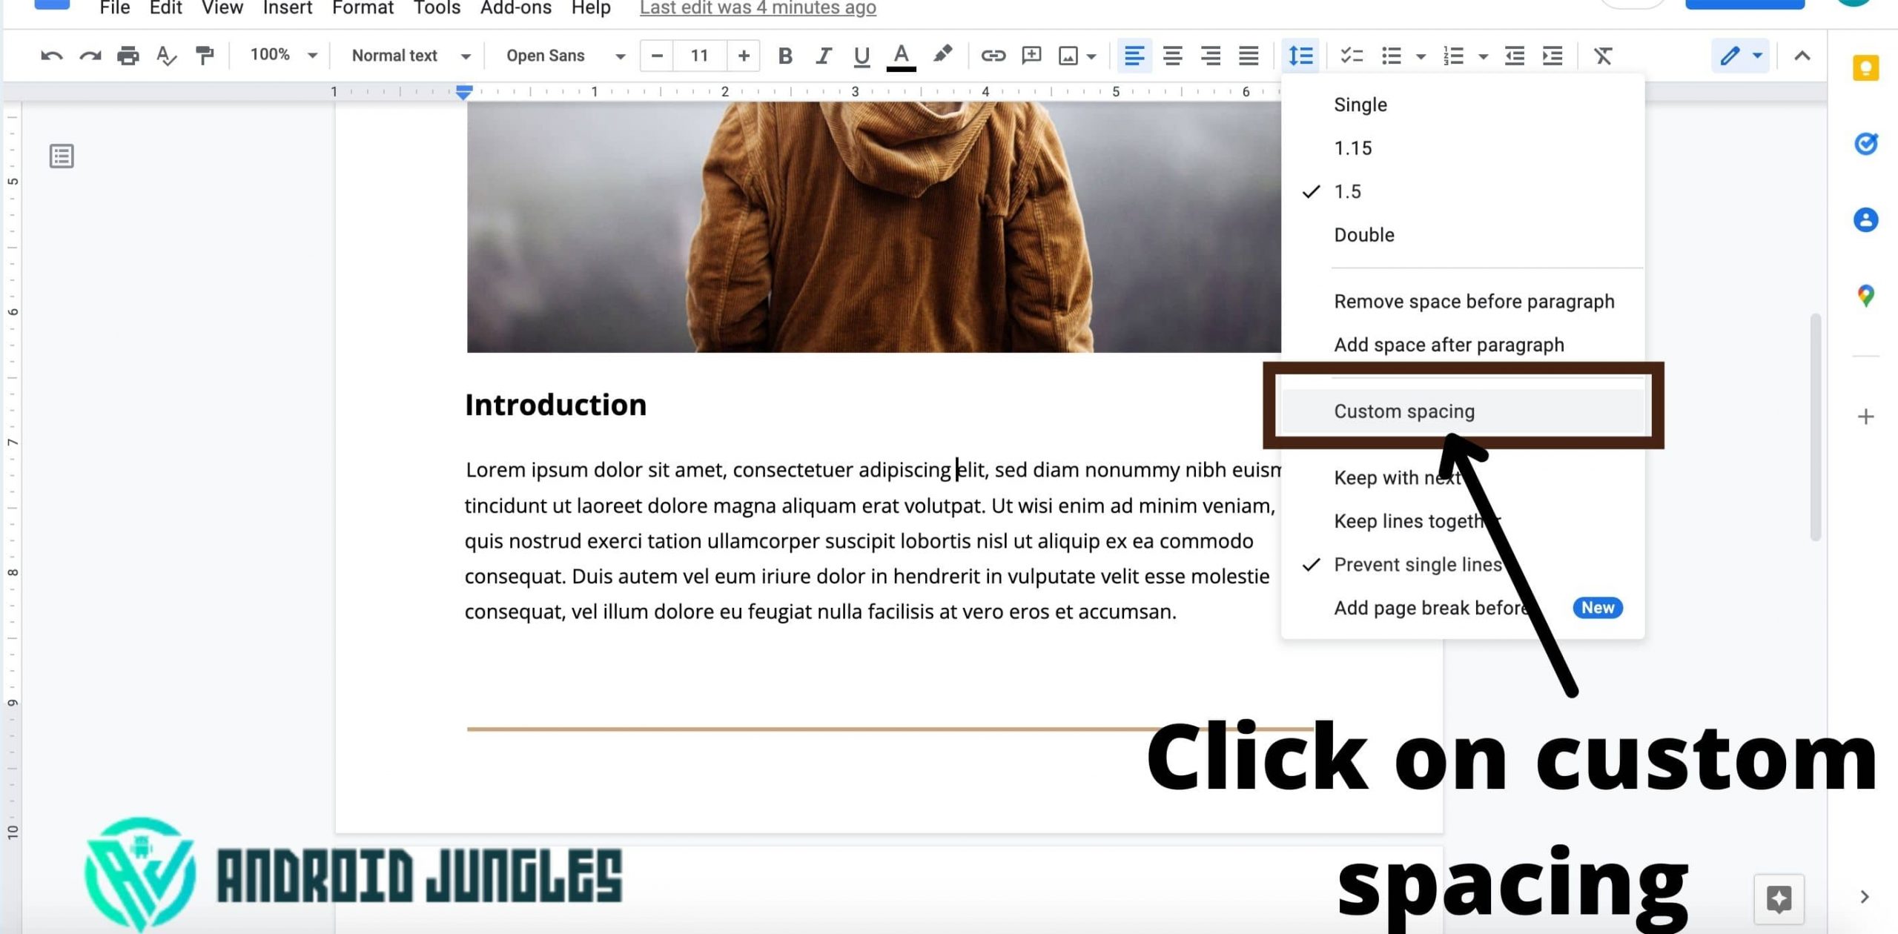Select the checked 1.5 line spacing option
This screenshot has height=934, width=1898.
point(1463,191)
